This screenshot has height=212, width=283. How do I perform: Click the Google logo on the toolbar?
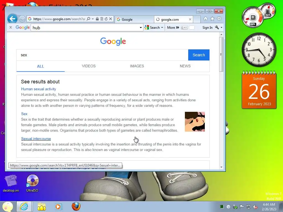tap(23, 27)
